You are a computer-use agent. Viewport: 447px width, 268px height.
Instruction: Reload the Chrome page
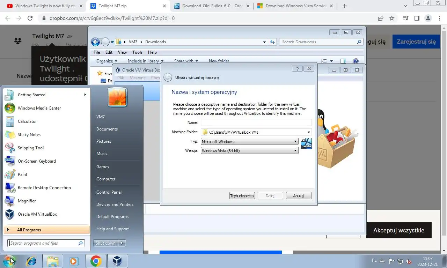(30, 18)
